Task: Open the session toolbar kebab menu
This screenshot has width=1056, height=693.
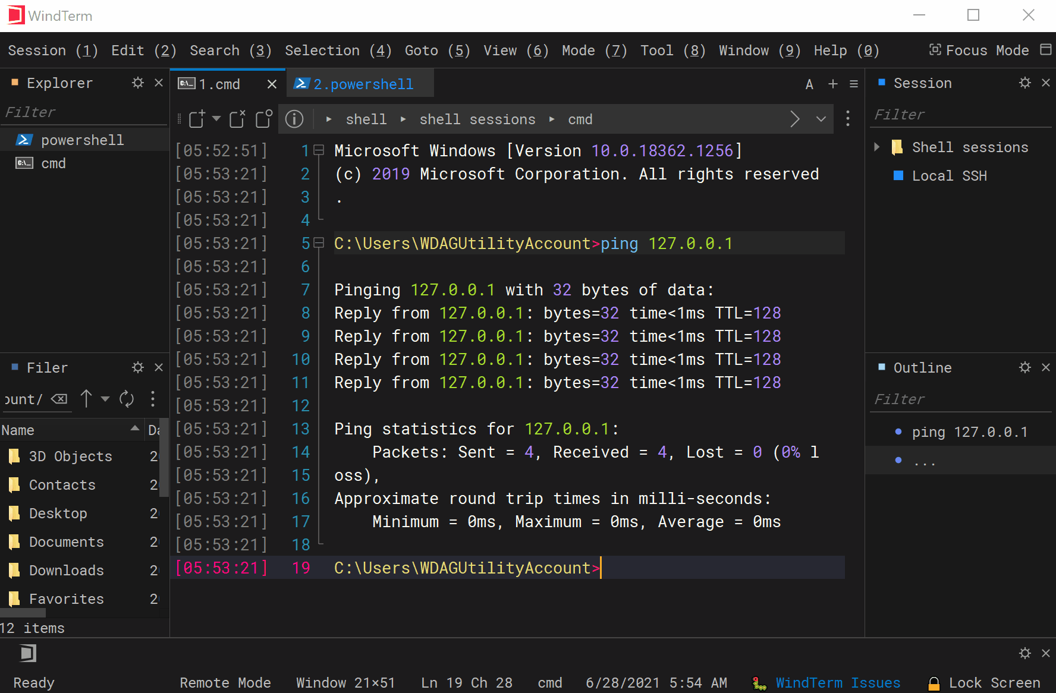Action: pos(848,119)
